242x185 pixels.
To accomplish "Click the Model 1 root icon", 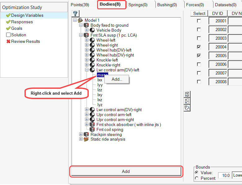I will point(80,20).
